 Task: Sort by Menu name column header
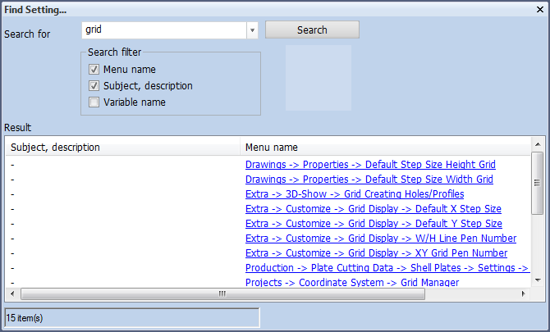pyautogui.click(x=385, y=147)
